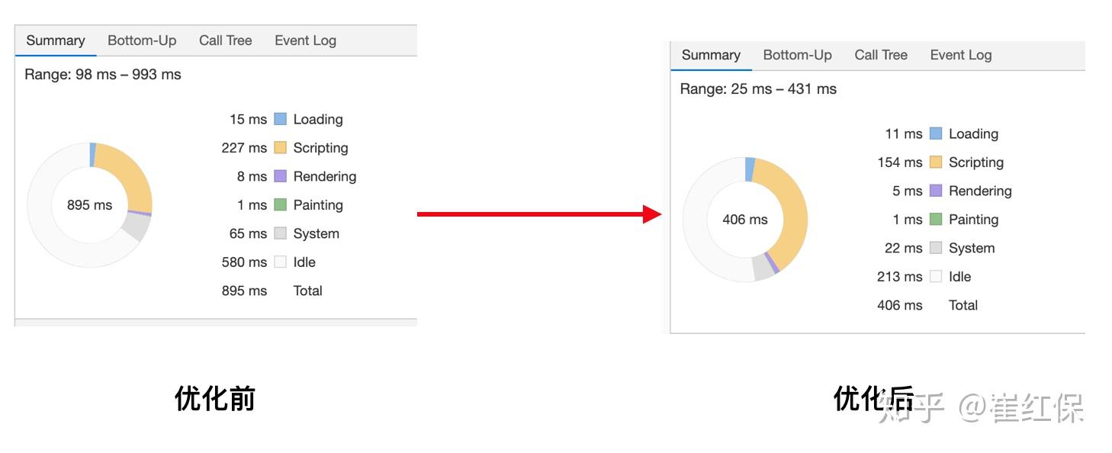Pick the Idle swatch beside 213 ms

(x=936, y=276)
